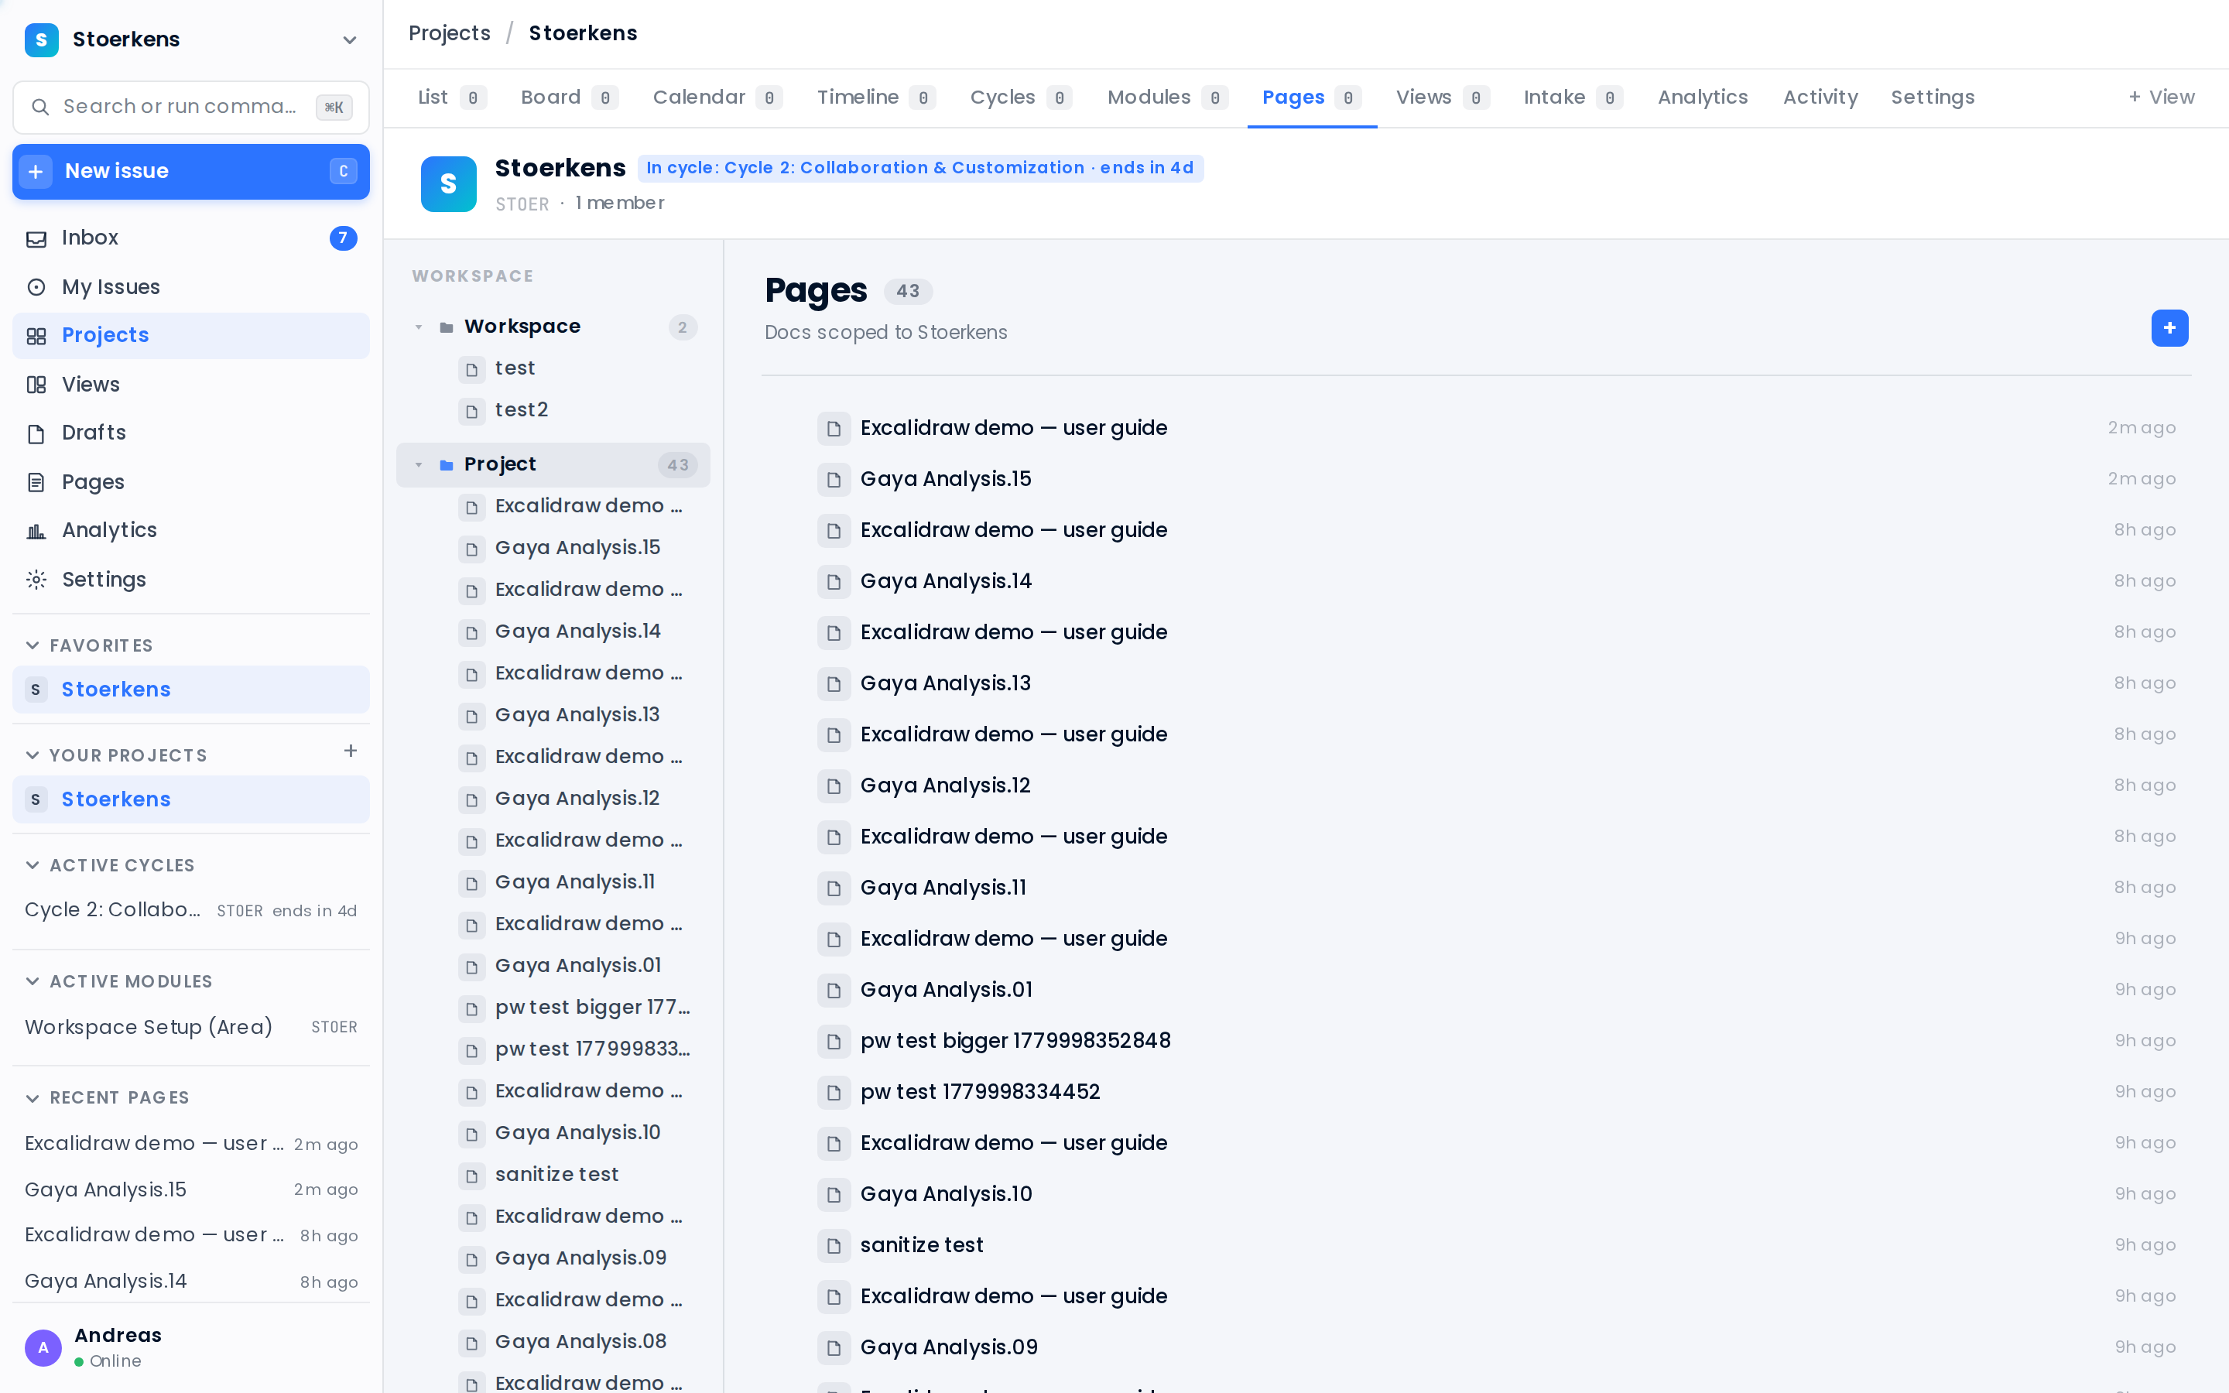The width and height of the screenshot is (2229, 1393).
Task: Open the In cycle: Cycle 2 badge
Action: [x=919, y=168]
